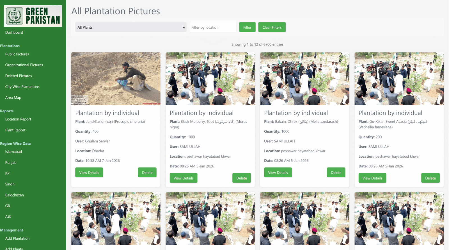
Task: Open the Jand/Kandi plantation photo
Action: [x=116, y=79]
